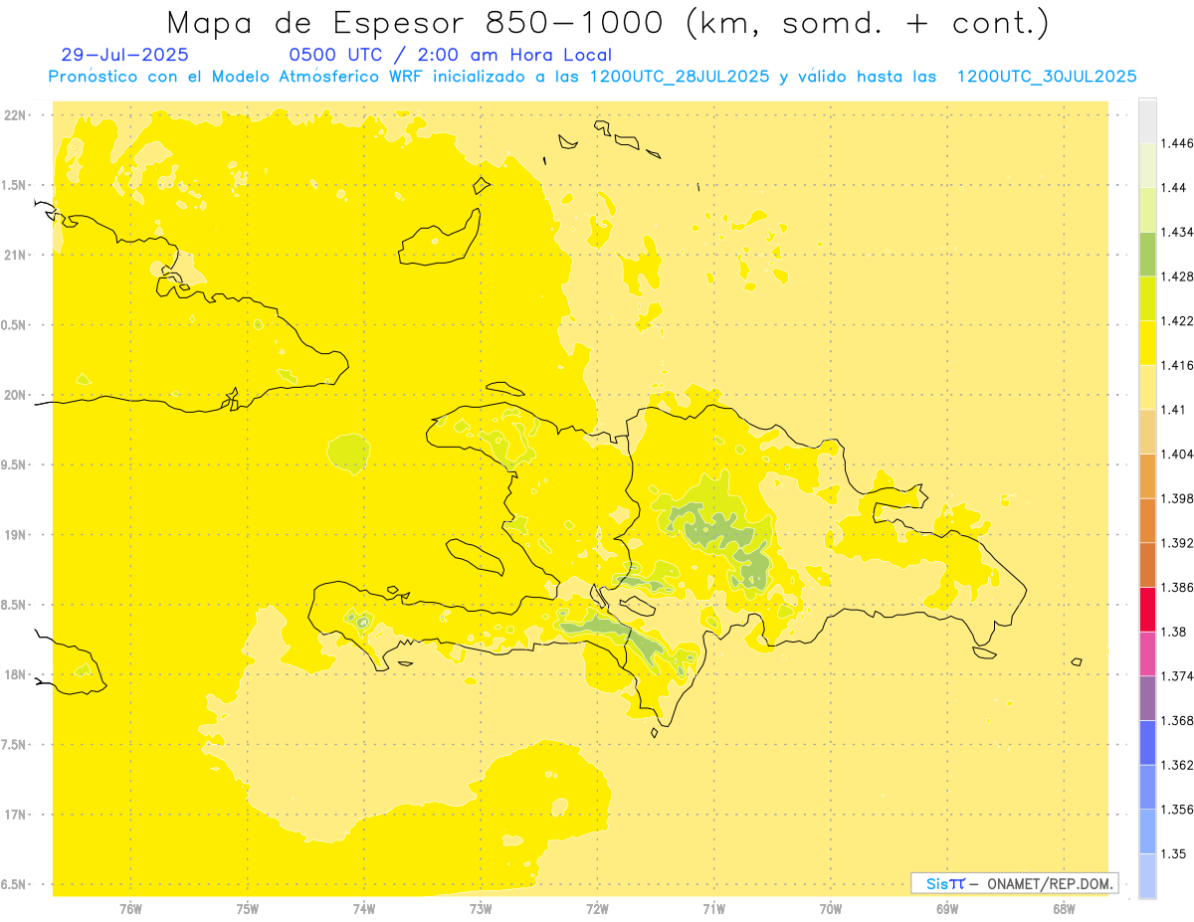
Task: Click the legend value "1.446"
Action: [1177, 143]
